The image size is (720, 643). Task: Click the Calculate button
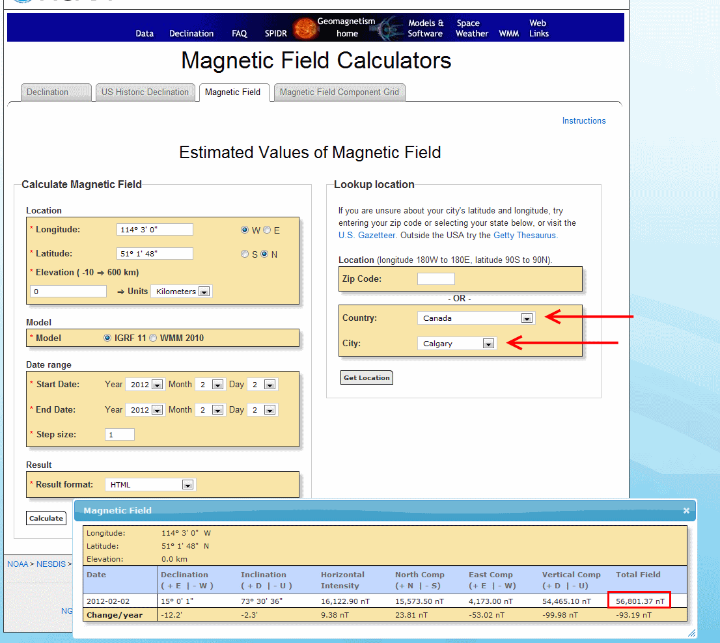tap(46, 518)
